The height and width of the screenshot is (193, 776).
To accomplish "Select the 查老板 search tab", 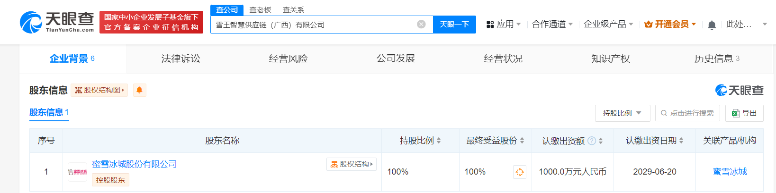I will click(x=260, y=10).
